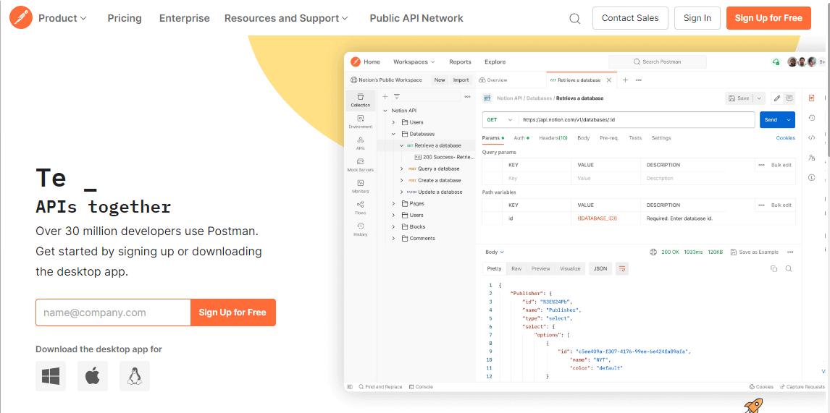
Task: Focus the Search Postman box
Action: point(658,62)
